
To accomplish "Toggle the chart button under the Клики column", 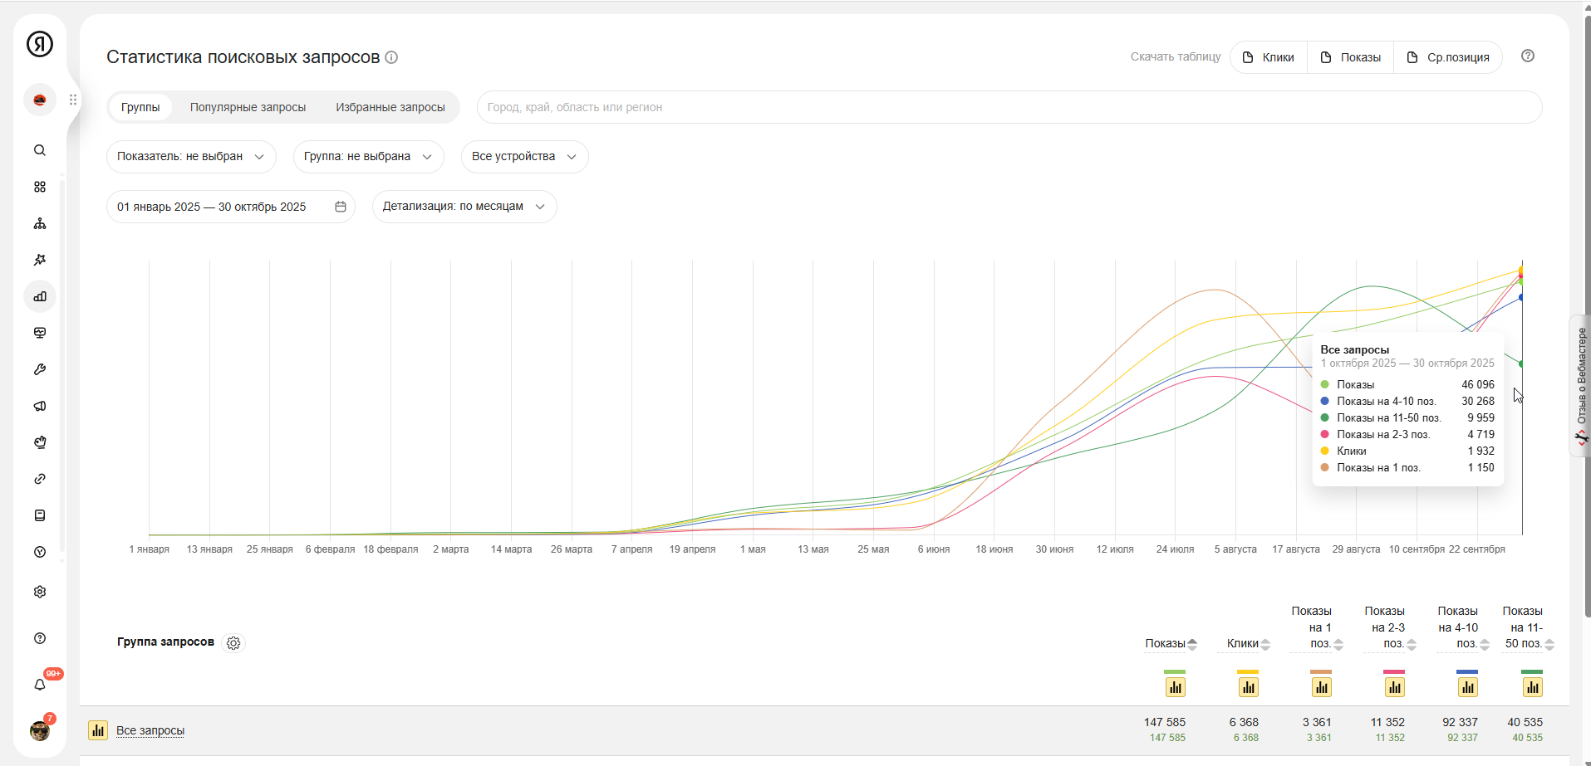I will click(1248, 687).
